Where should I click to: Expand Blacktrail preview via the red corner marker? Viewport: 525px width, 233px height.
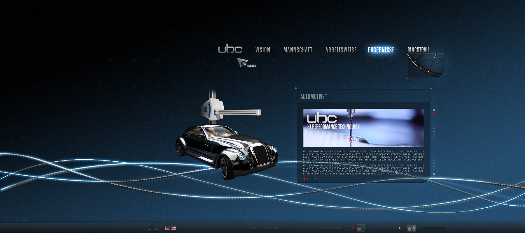pyautogui.click(x=407, y=78)
